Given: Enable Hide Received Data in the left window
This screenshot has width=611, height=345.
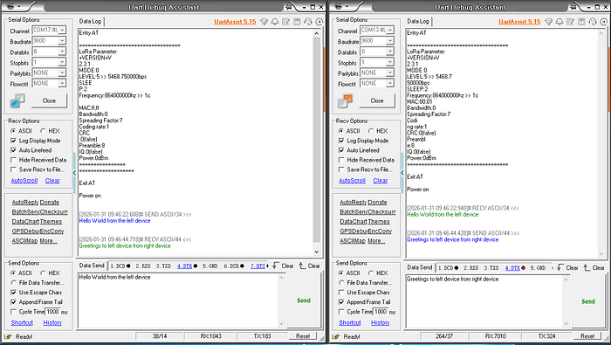Looking at the screenshot, I should point(14,160).
